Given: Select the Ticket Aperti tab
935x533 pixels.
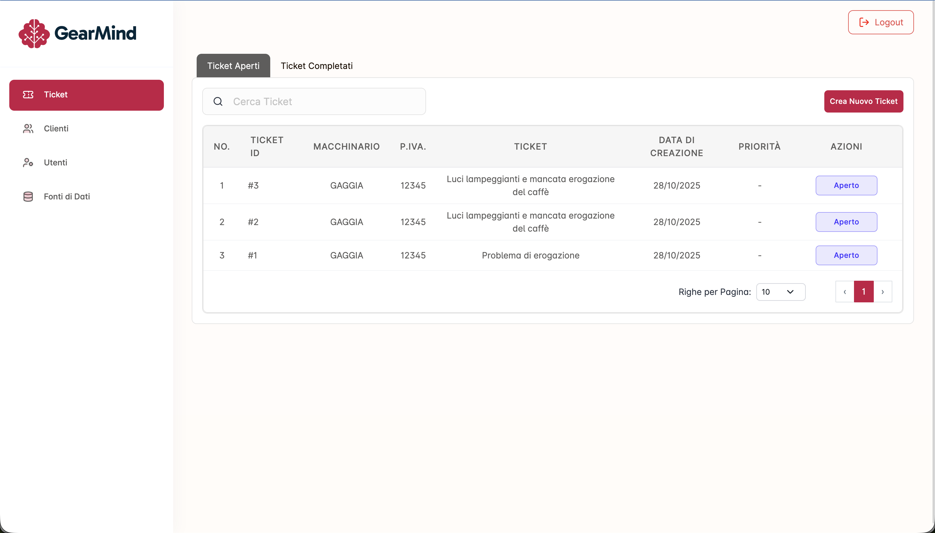Looking at the screenshot, I should click(x=233, y=66).
